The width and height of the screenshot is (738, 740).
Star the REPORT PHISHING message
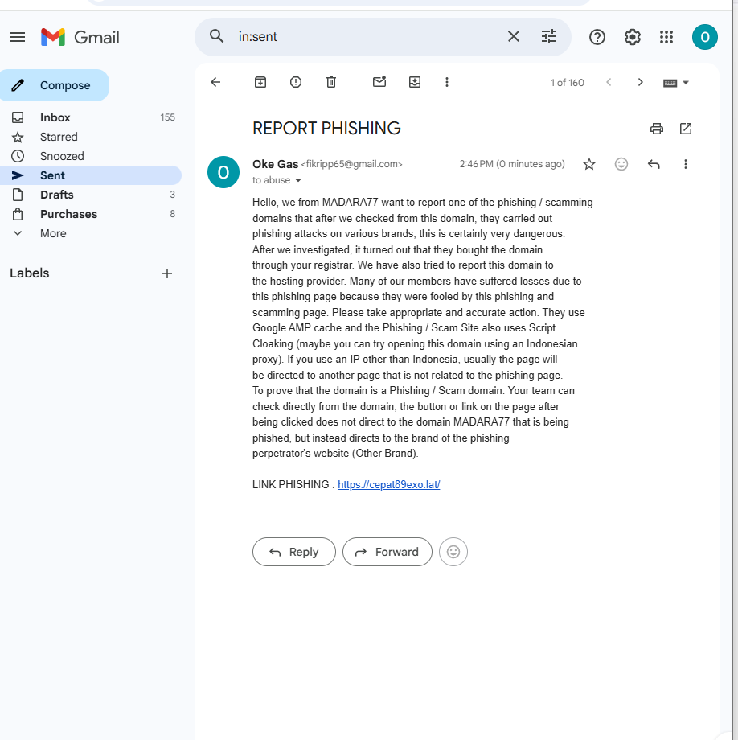(589, 164)
